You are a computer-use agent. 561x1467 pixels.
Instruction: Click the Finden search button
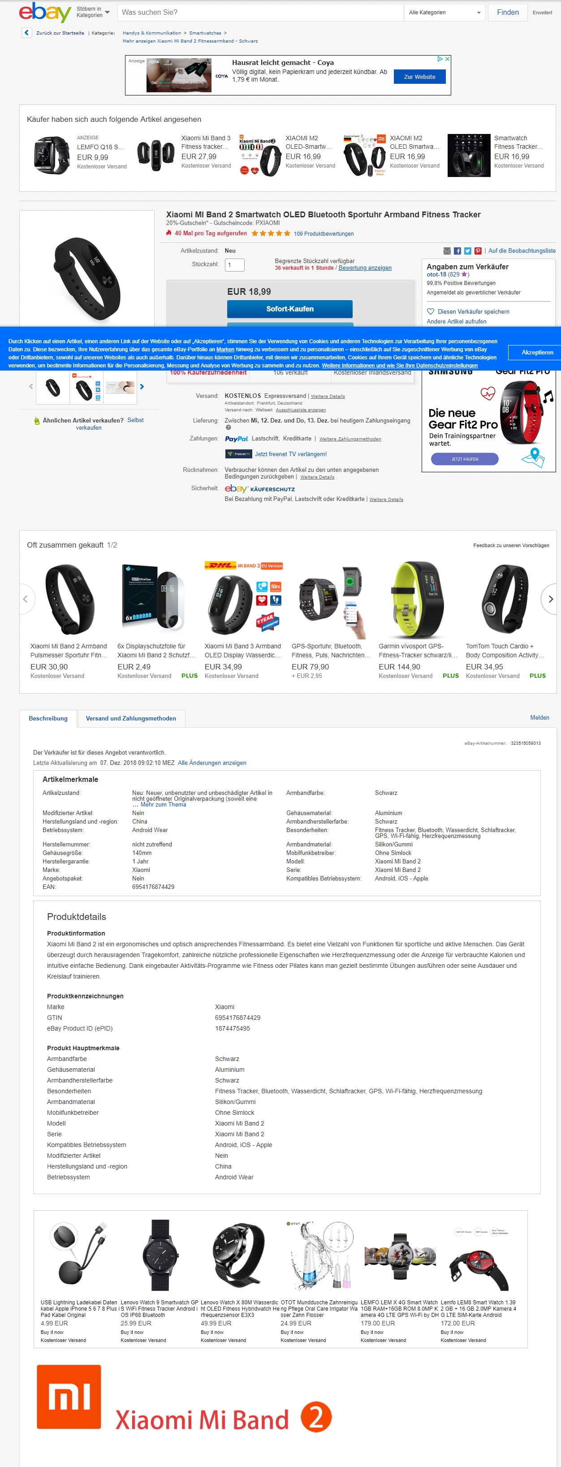pyautogui.click(x=508, y=13)
